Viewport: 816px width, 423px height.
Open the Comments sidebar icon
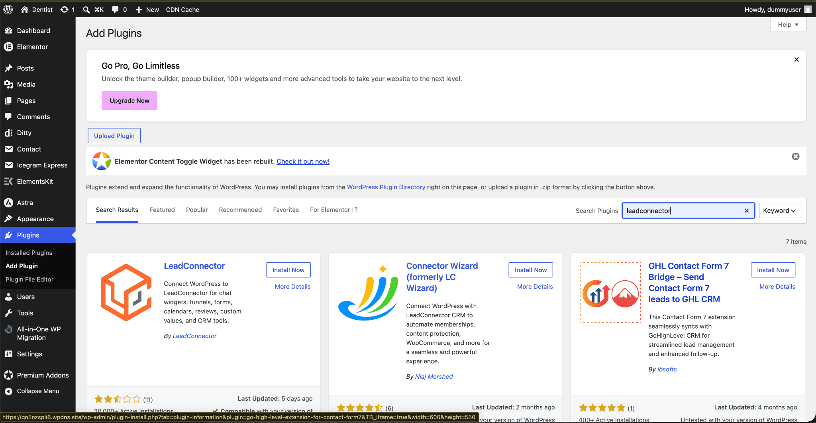8,117
